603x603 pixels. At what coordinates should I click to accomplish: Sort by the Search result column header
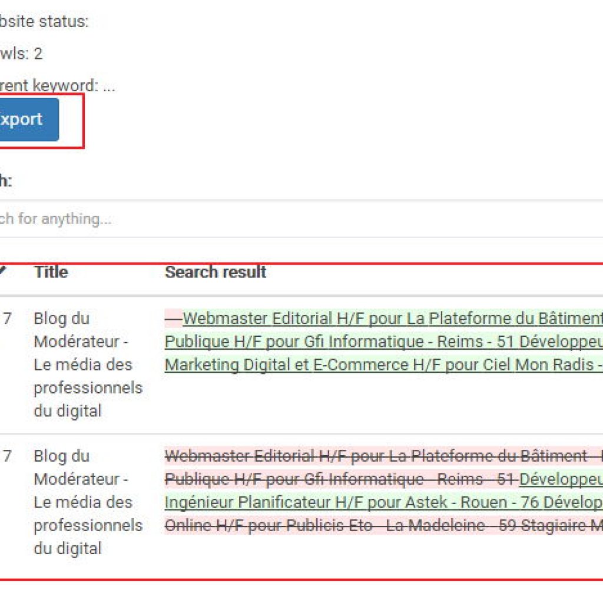click(x=216, y=272)
